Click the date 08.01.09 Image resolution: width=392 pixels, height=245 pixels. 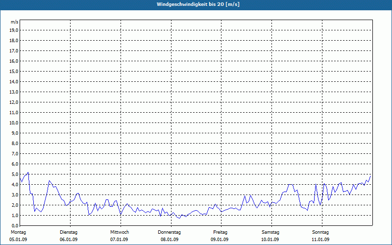coord(170,240)
